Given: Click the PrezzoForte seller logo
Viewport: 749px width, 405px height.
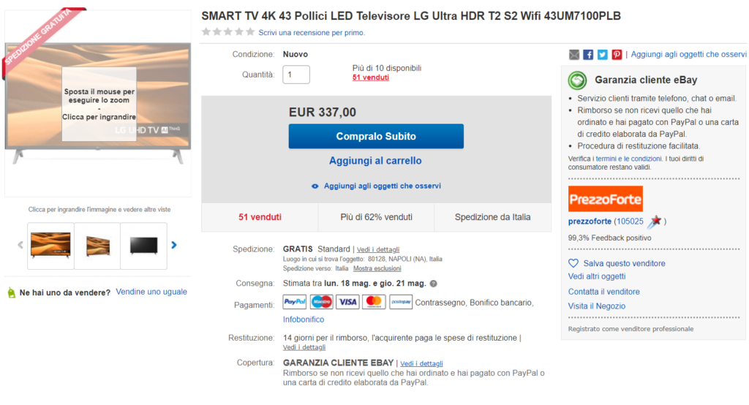Looking at the screenshot, I should click(x=605, y=199).
